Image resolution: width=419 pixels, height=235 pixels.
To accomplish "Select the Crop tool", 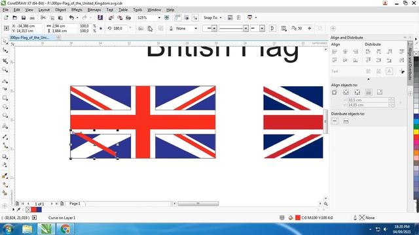I will tap(5, 61).
